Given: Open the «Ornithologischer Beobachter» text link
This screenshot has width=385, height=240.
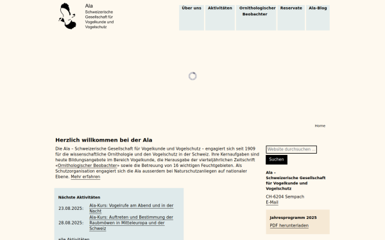Looking at the screenshot, I should tap(87, 166).
